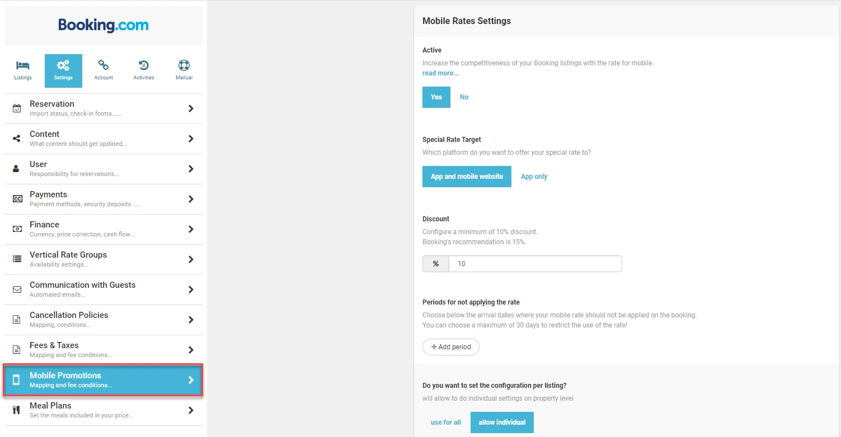Click the Reservation calendar icon

click(17, 108)
